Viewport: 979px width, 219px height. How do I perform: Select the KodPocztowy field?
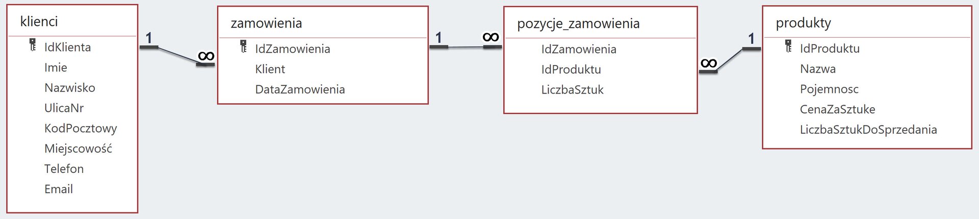(81, 129)
